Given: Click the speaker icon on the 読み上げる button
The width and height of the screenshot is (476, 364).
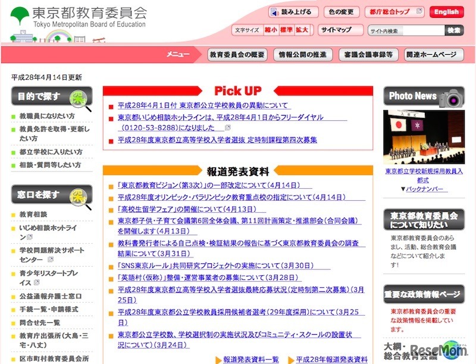Looking at the screenshot, I should (x=273, y=12).
